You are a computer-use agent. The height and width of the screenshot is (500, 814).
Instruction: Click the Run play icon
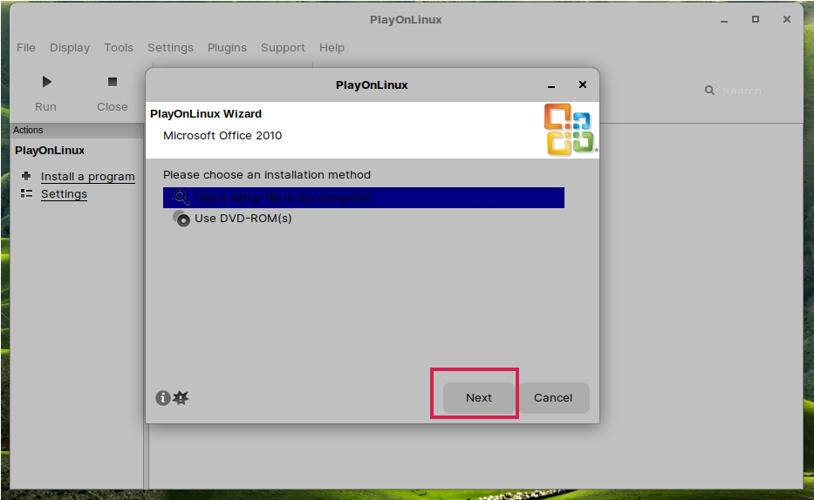point(47,82)
